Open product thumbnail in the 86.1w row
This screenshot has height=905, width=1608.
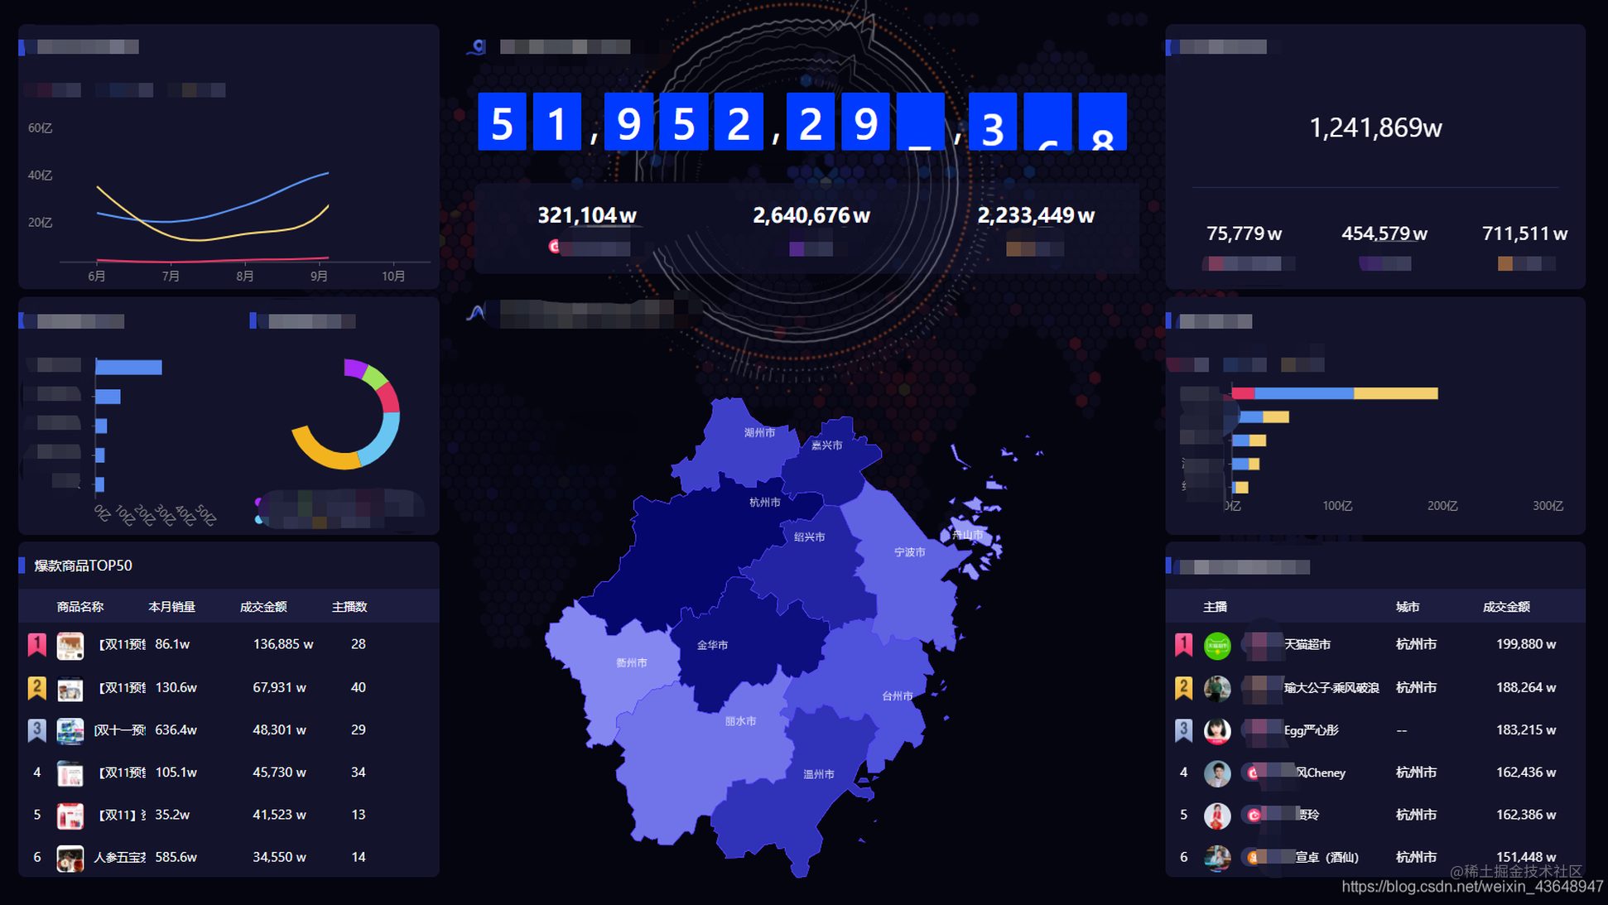tap(70, 646)
